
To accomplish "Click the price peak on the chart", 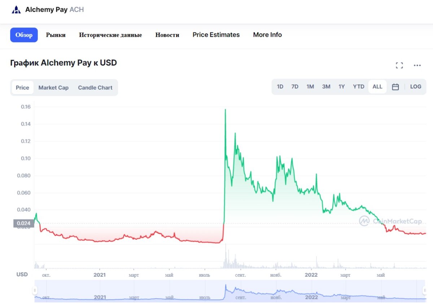I will [226, 109].
